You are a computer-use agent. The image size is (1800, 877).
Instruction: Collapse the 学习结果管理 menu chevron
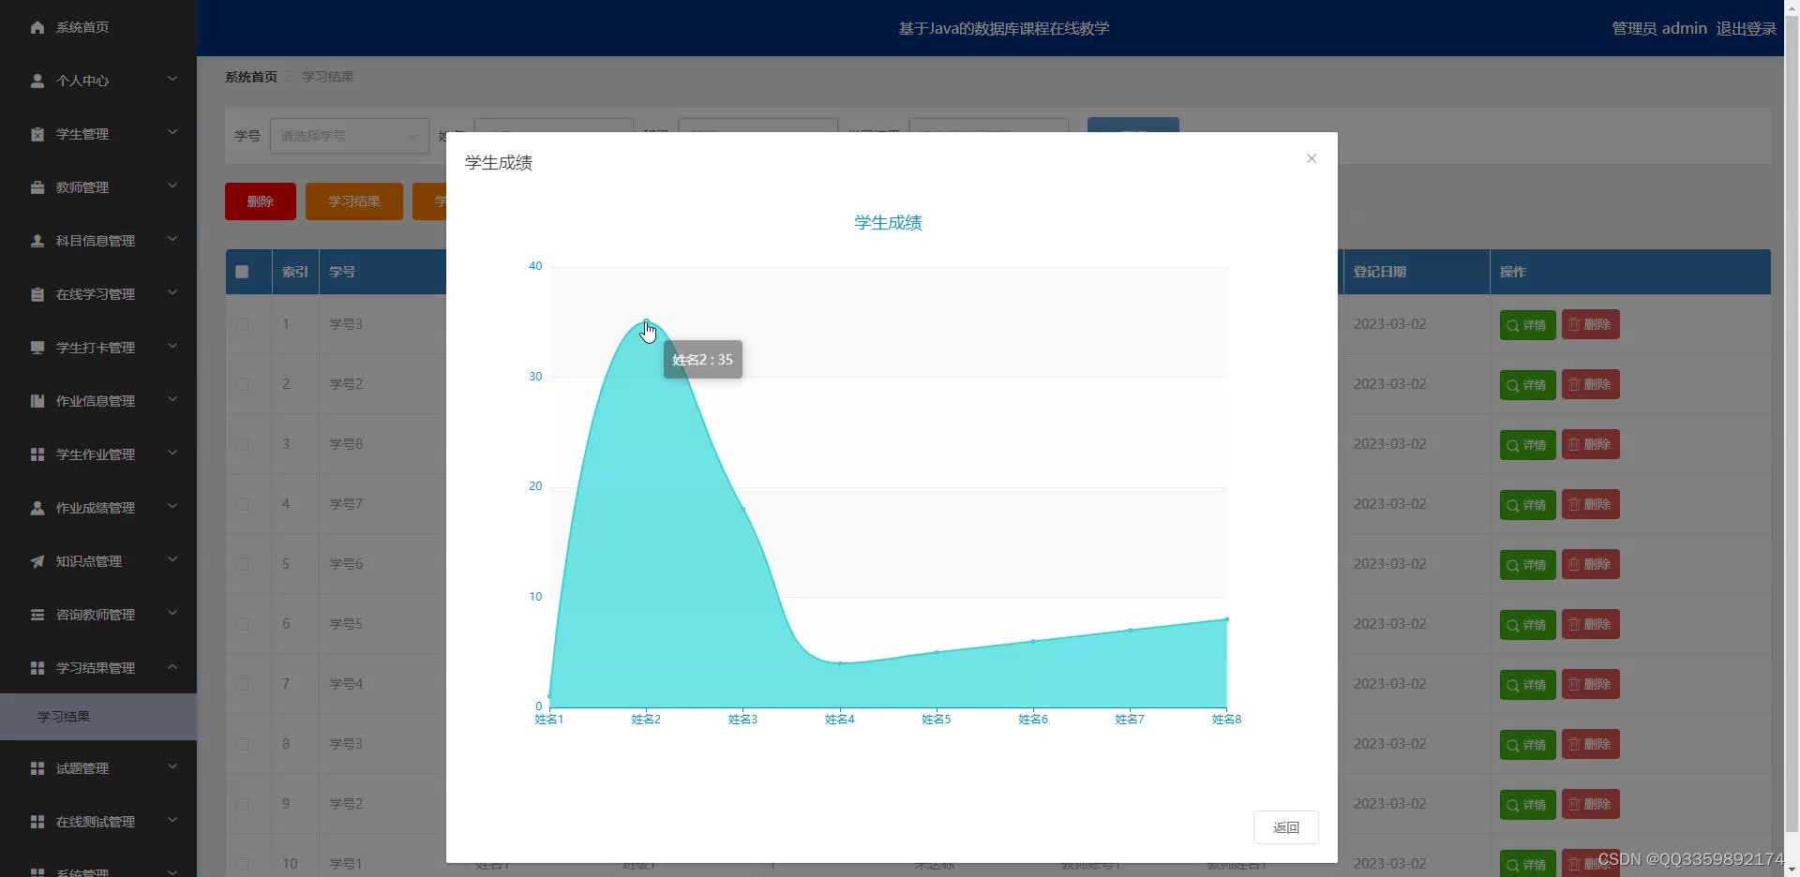(x=172, y=667)
